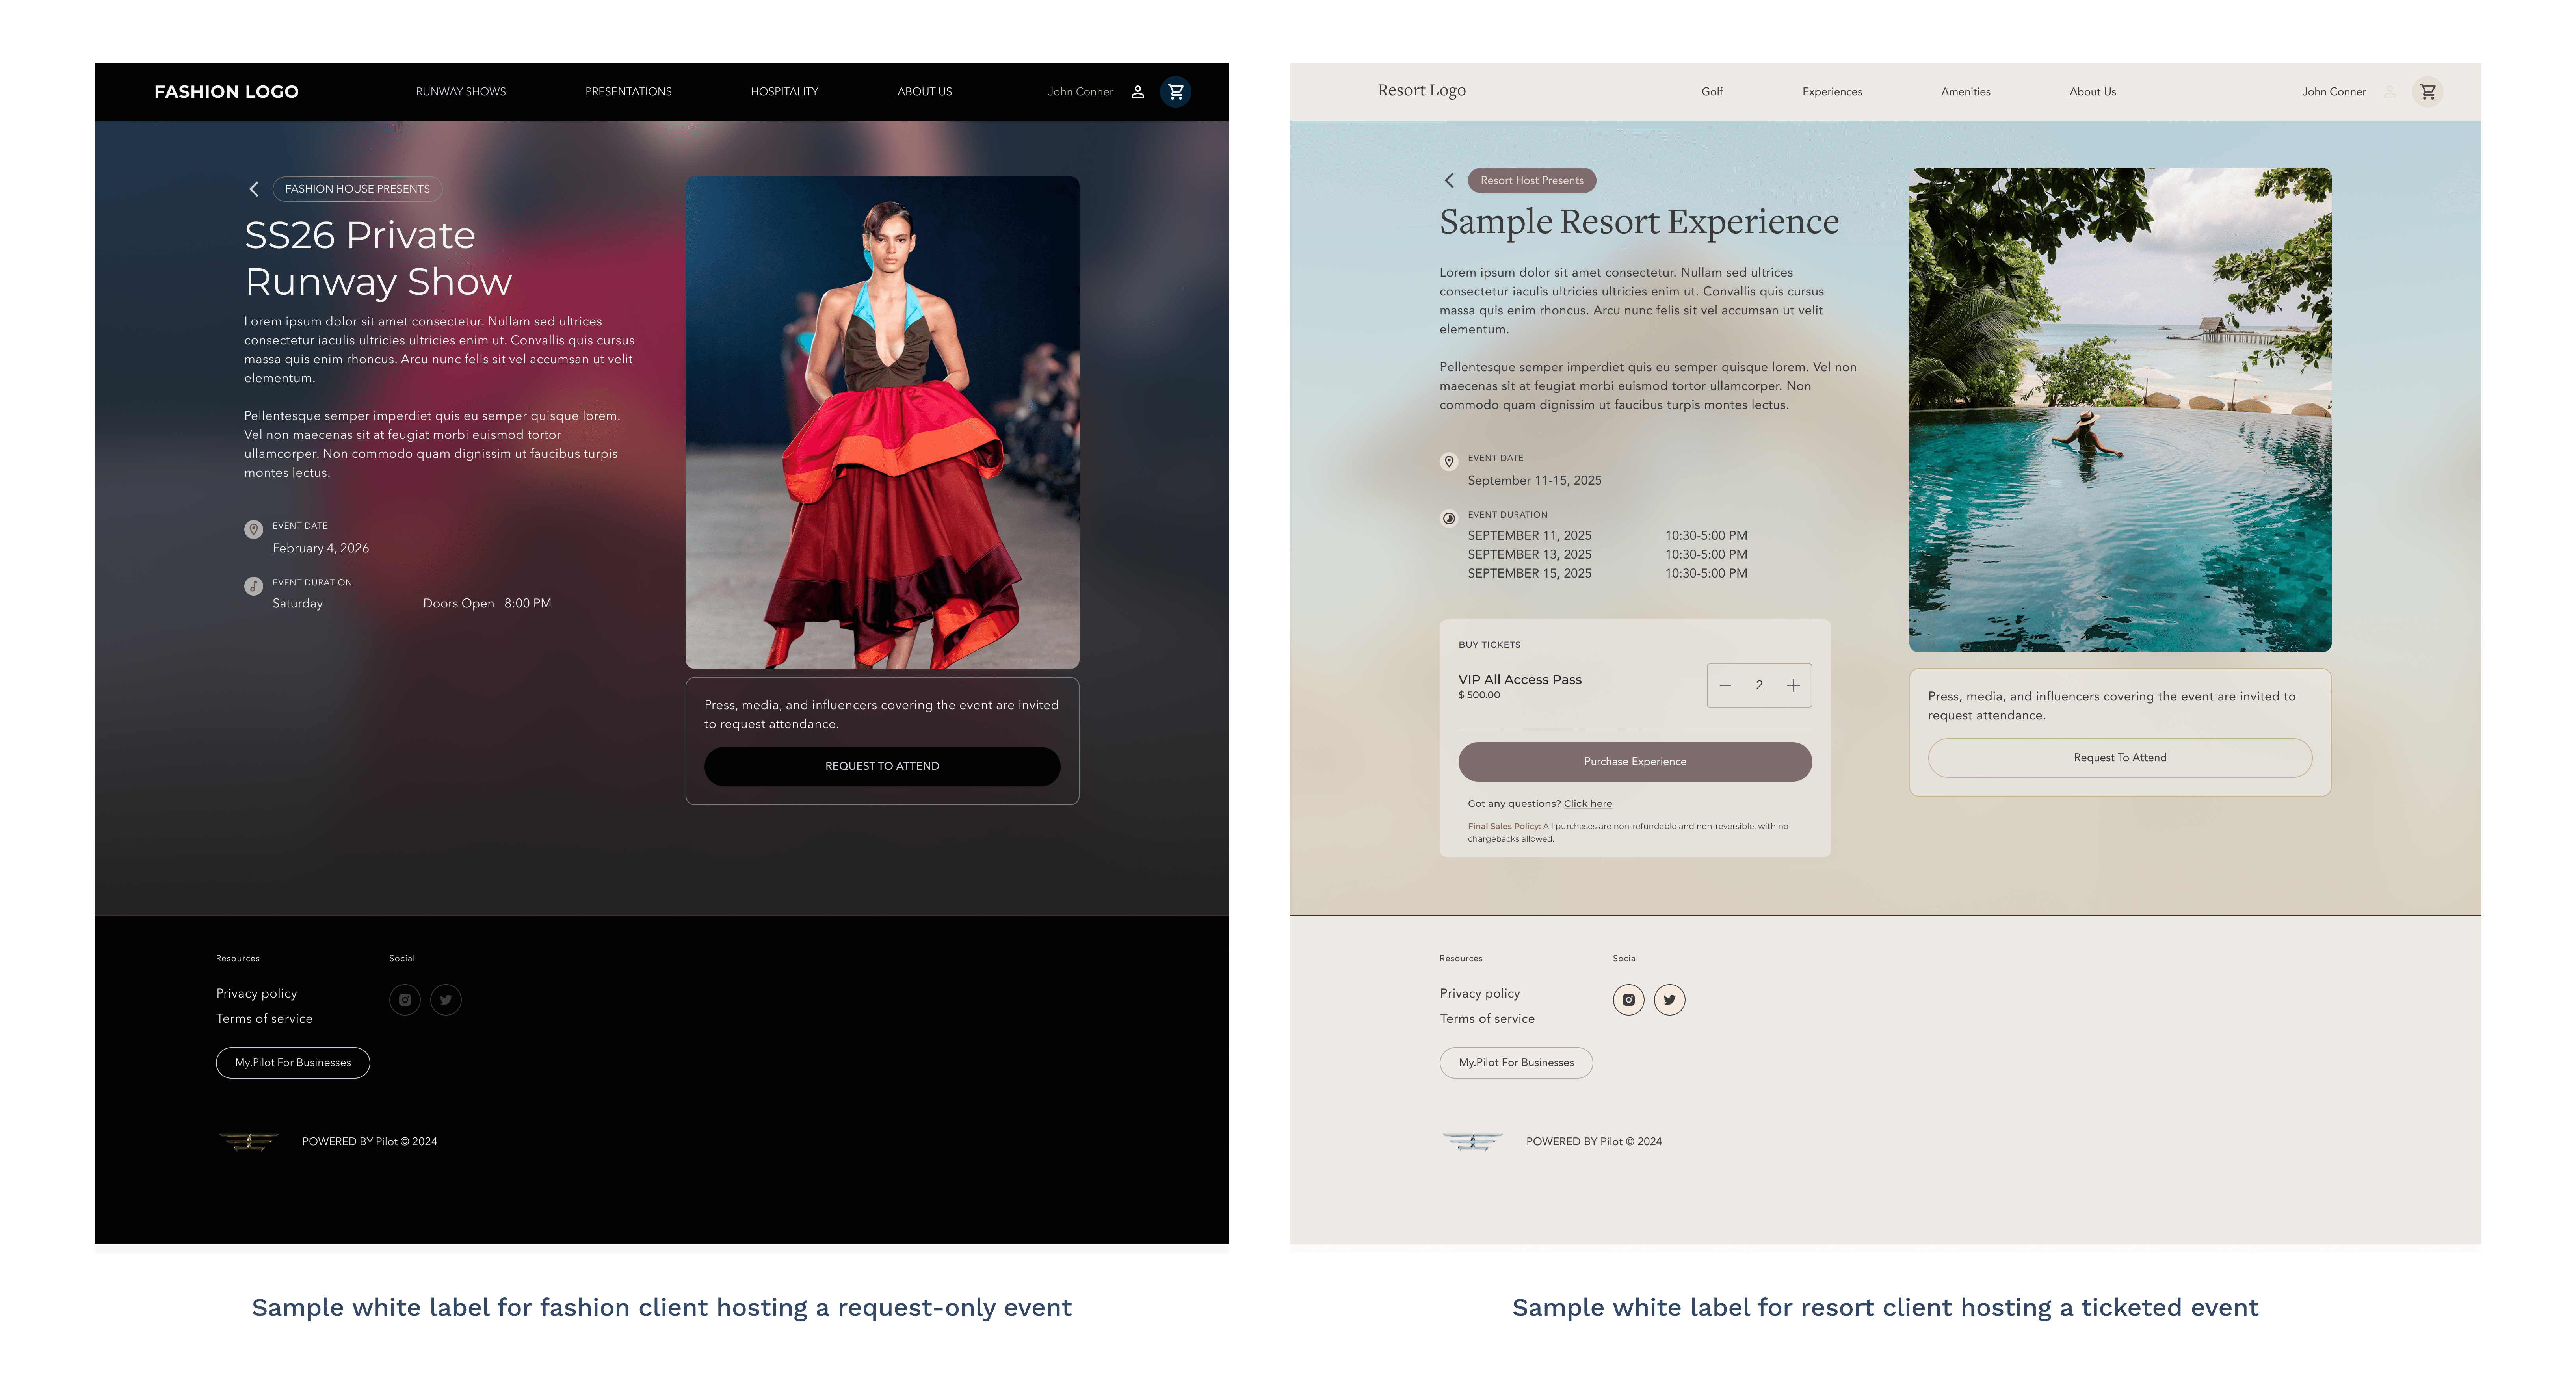Image resolution: width=2576 pixels, height=1397 pixels.
Task: Follow the Click here questions link
Action: click(x=1587, y=804)
